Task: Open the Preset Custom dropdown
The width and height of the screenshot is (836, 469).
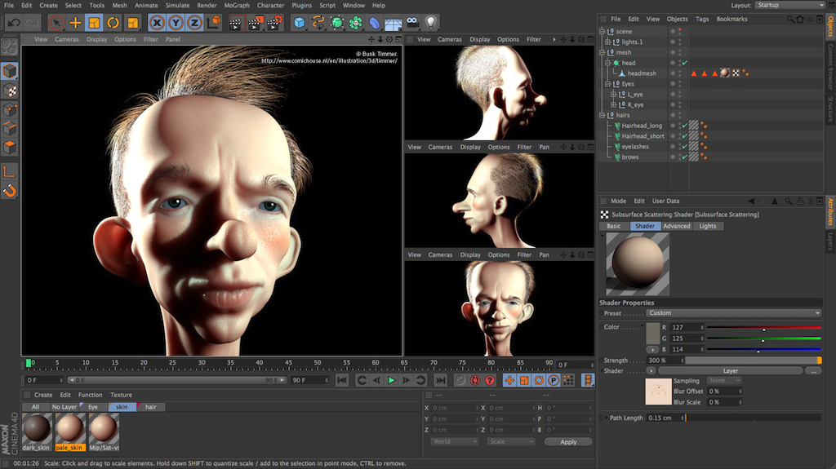Action: click(734, 313)
